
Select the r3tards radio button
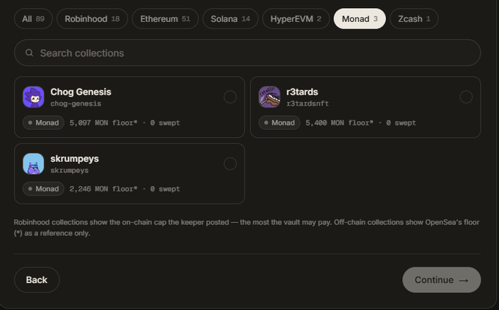click(x=466, y=97)
